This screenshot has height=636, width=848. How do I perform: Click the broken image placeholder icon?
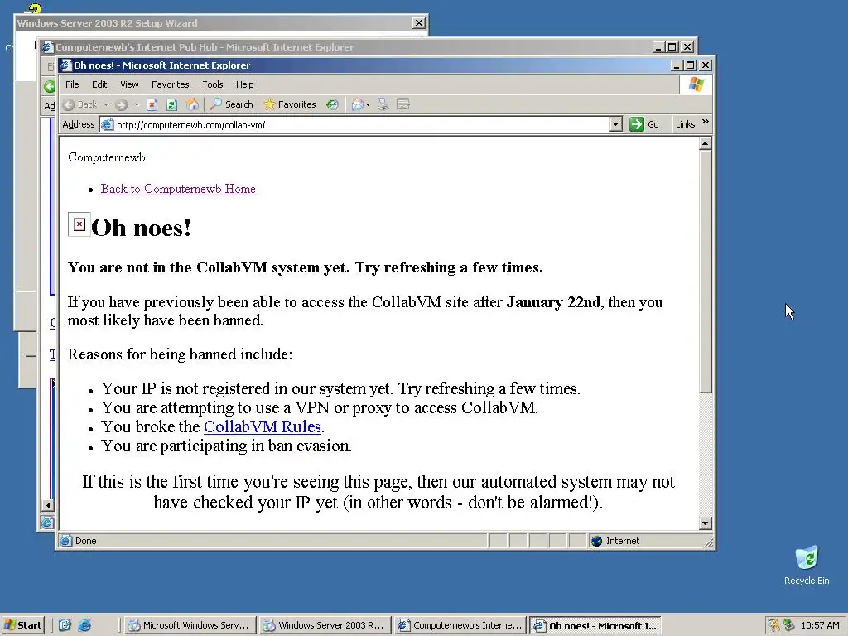(79, 224)
